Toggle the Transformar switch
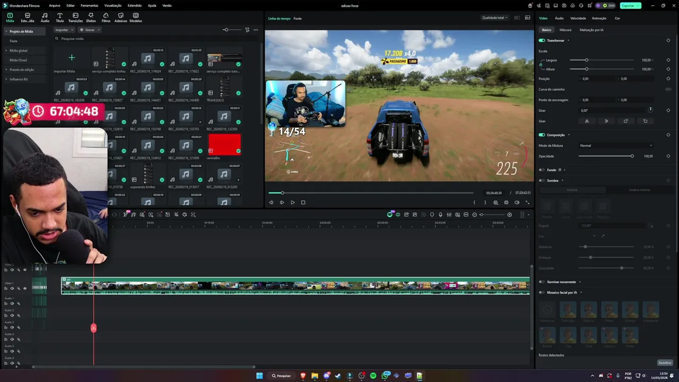 point(542,40)
